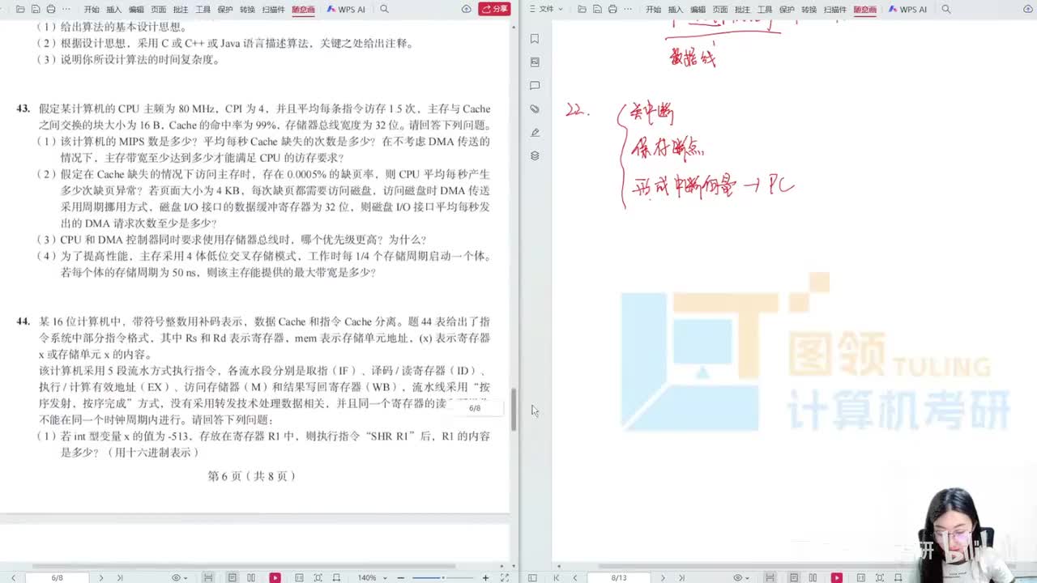
Task: Go to next page in right window
Action: (x=663, y=577)
